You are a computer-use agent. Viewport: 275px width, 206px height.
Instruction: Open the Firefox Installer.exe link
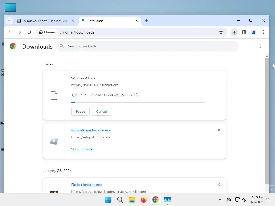86,185
